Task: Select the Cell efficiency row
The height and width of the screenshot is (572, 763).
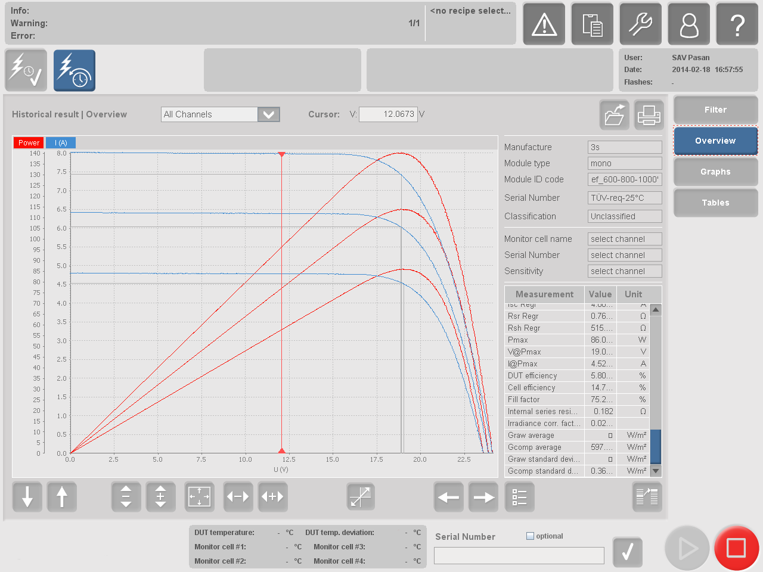Action: click(x=577, y=387)
